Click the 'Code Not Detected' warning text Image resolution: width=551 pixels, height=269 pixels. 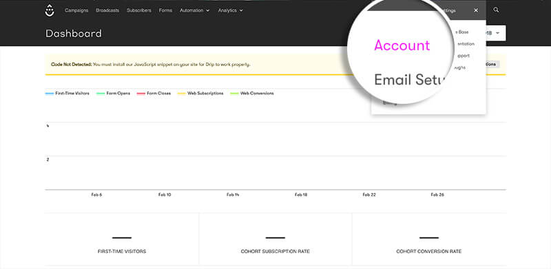72,65
